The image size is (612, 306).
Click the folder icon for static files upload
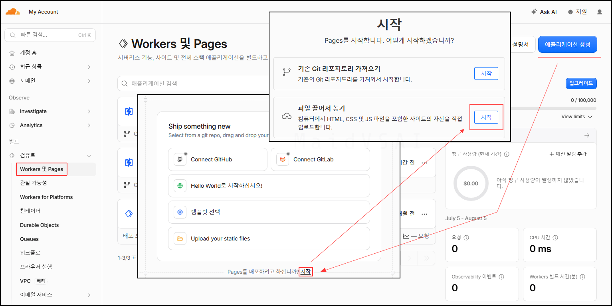click(180, 238)
